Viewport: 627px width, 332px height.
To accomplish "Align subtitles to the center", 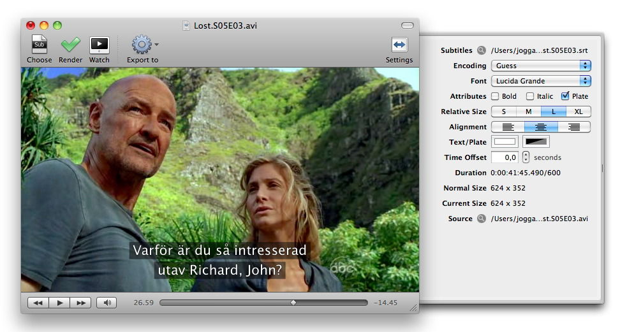I will tap(541, 127).
